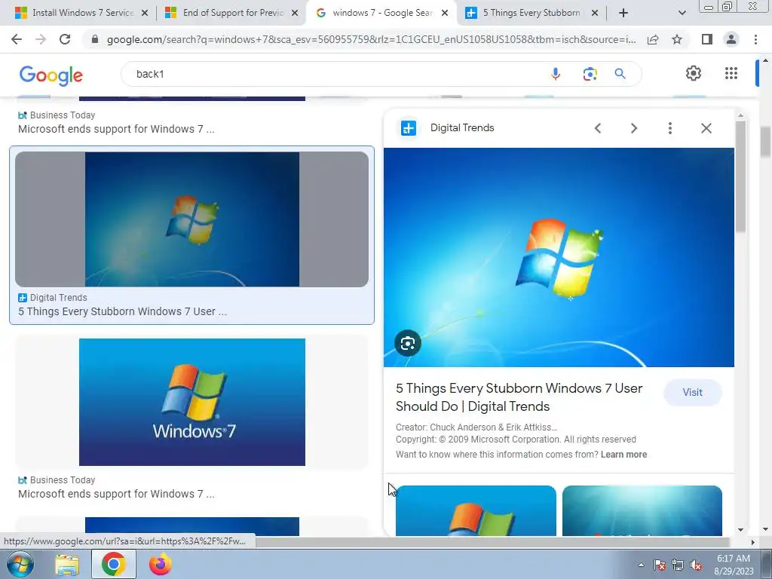Open the Google apps grid

pyautogui.click(x=731, y=73)
